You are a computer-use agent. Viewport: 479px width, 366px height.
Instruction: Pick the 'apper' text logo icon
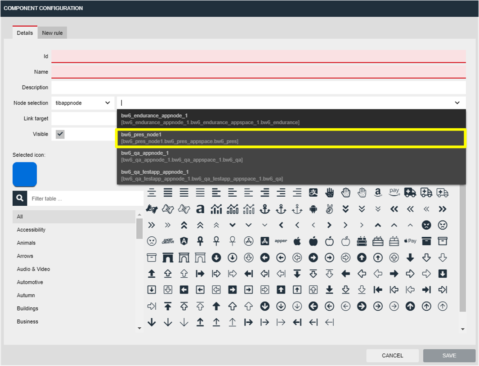click(281, 241)
